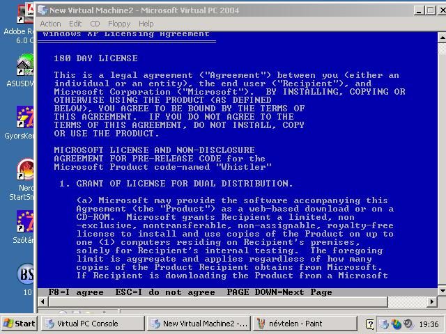Screen dimensions: 446x334
Task: Open the Floppy menu
Action: point(119,24)
